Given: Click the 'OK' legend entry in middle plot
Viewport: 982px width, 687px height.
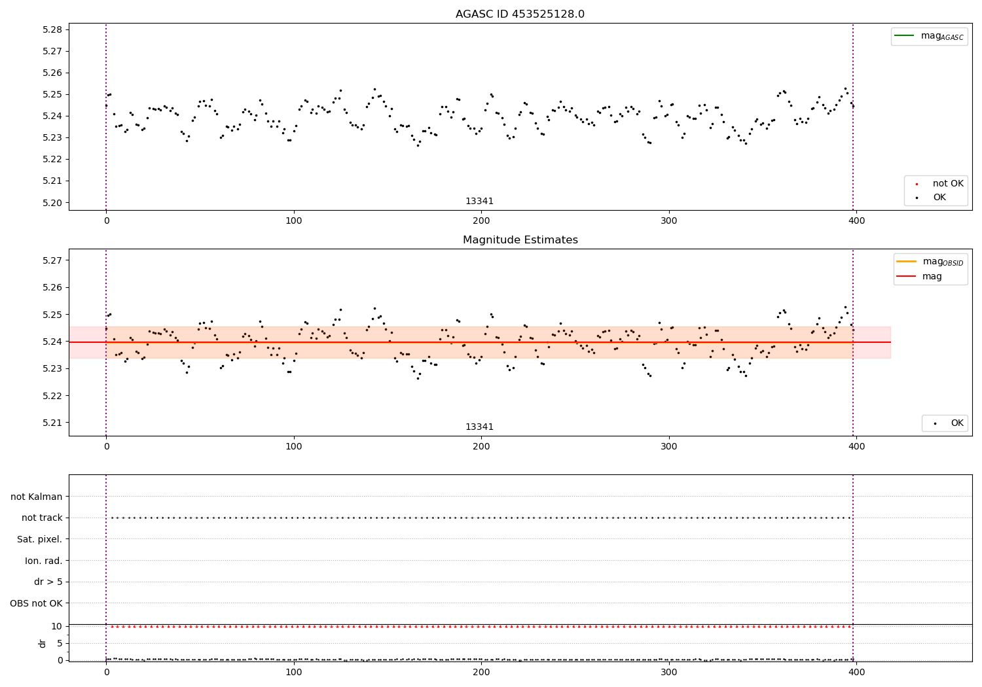Looking at the screenshot, I should [947, 423].
